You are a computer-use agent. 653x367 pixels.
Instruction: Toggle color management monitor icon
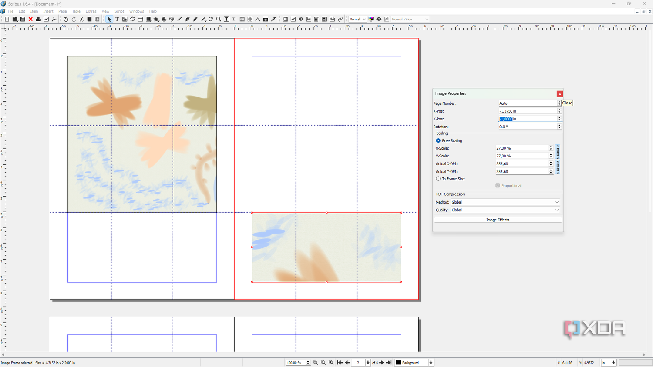tap(371, 19)
